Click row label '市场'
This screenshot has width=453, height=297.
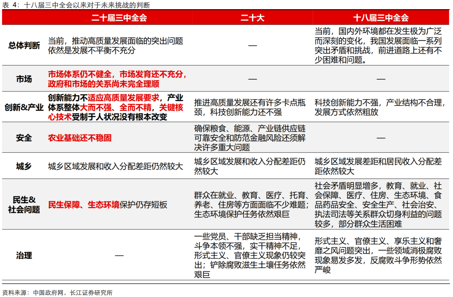click(x=24, y=79)
